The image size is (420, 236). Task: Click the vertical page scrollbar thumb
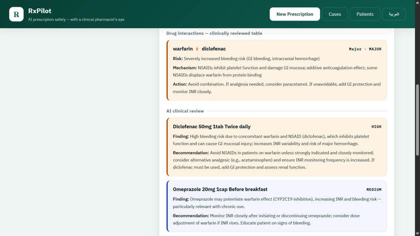tap(417, 120)
